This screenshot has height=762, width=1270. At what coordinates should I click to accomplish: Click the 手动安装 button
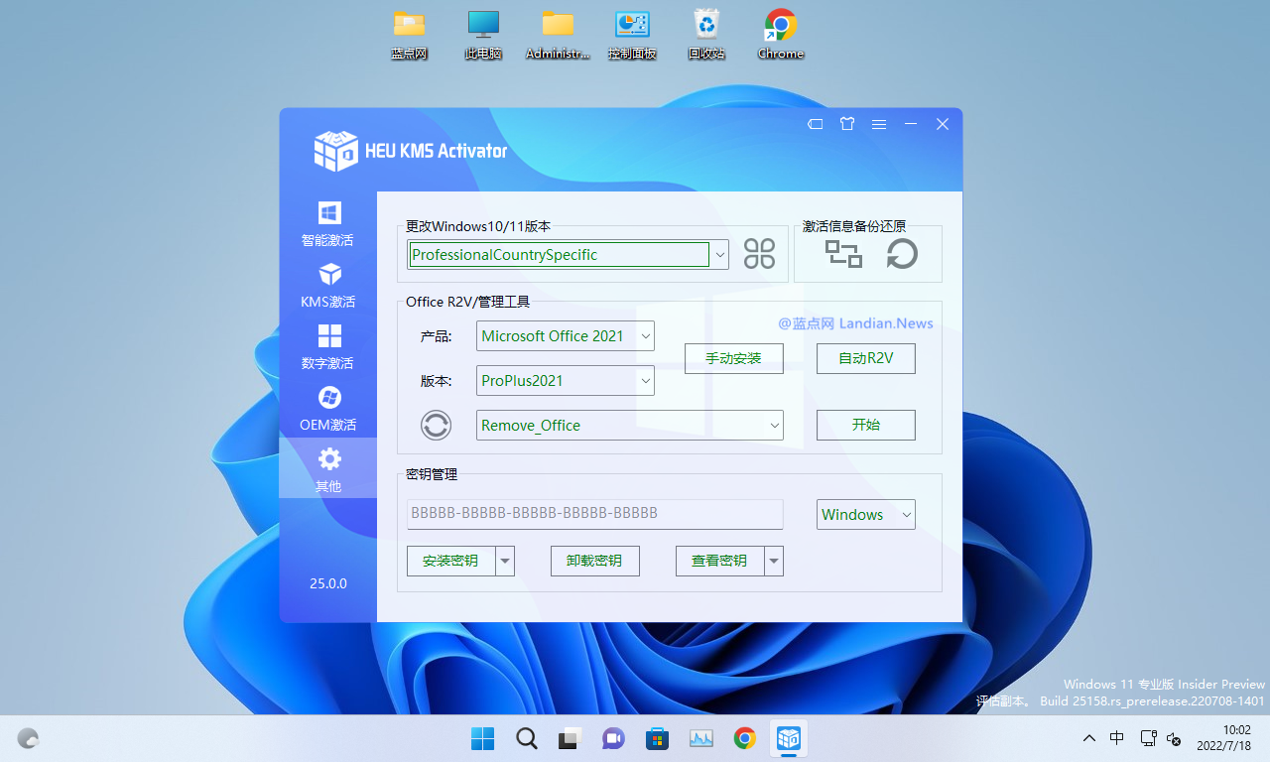tap(734, 358)
